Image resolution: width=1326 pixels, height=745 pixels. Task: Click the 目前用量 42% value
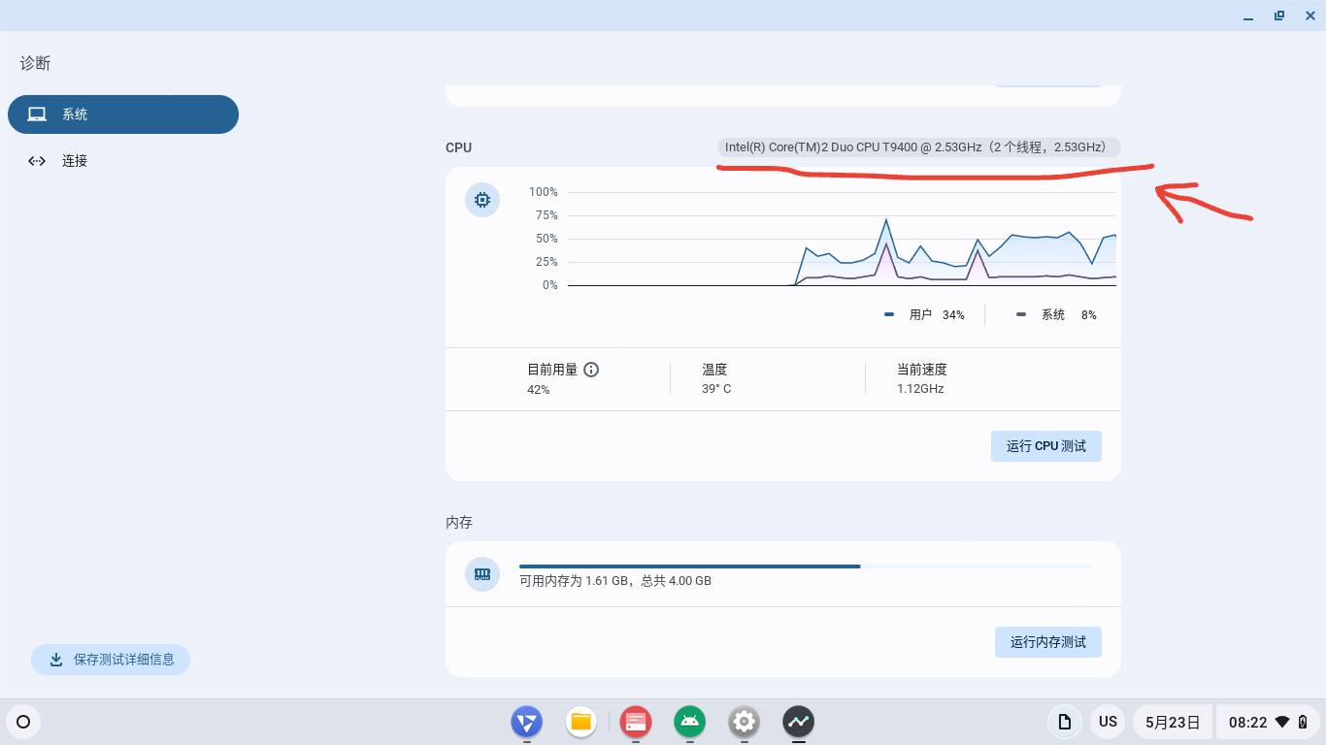539,389
